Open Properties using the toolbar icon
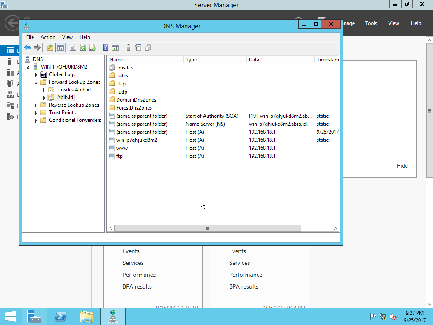The image size is (433, 325). (x=72, y=47)
